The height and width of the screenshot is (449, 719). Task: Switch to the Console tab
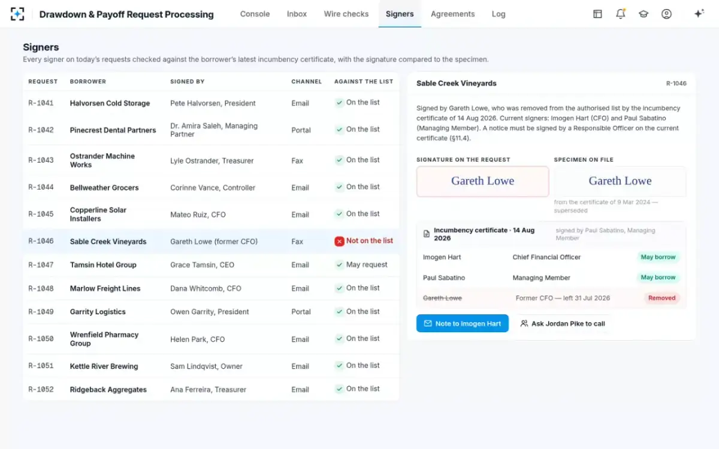(255, 14)
